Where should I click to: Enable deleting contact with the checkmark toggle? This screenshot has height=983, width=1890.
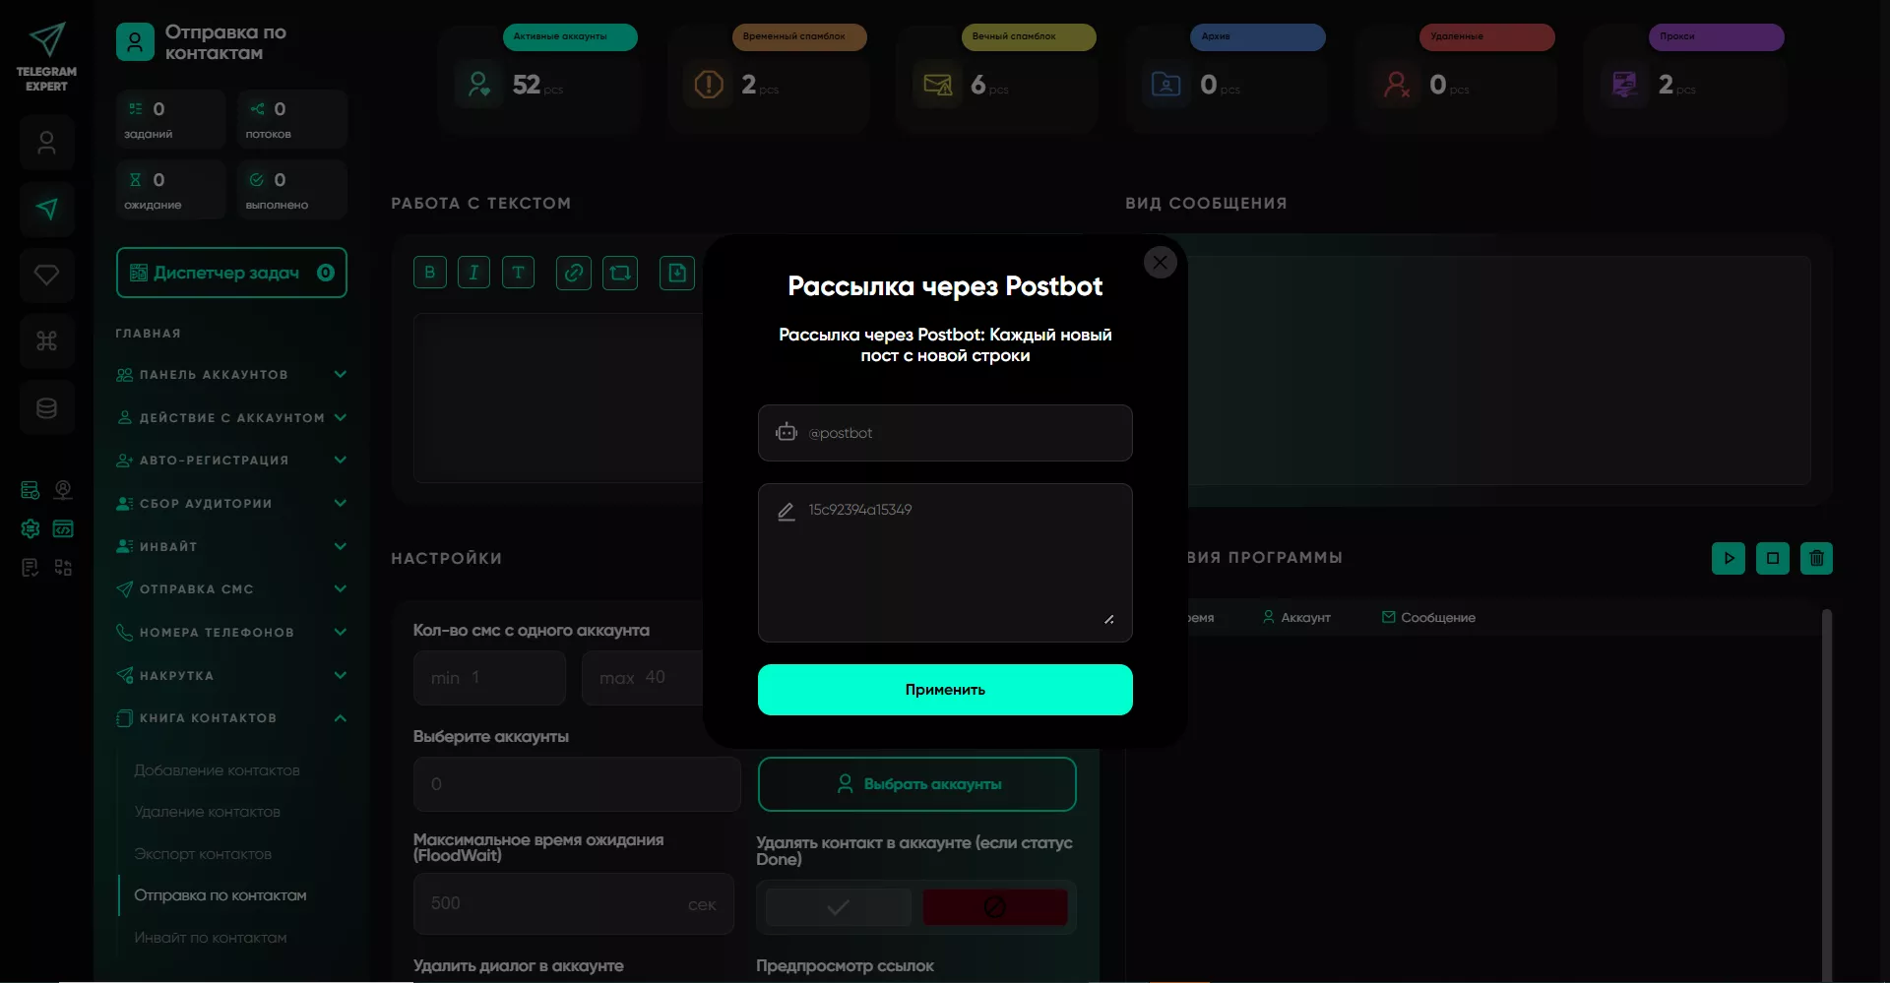(x=839, y=907)
